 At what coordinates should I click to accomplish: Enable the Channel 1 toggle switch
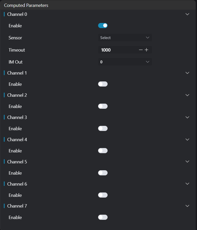[x=103, y=84]
